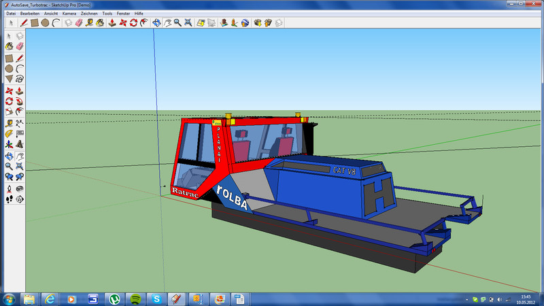Switch to SketchUp taskbar button

pos(176,299)
